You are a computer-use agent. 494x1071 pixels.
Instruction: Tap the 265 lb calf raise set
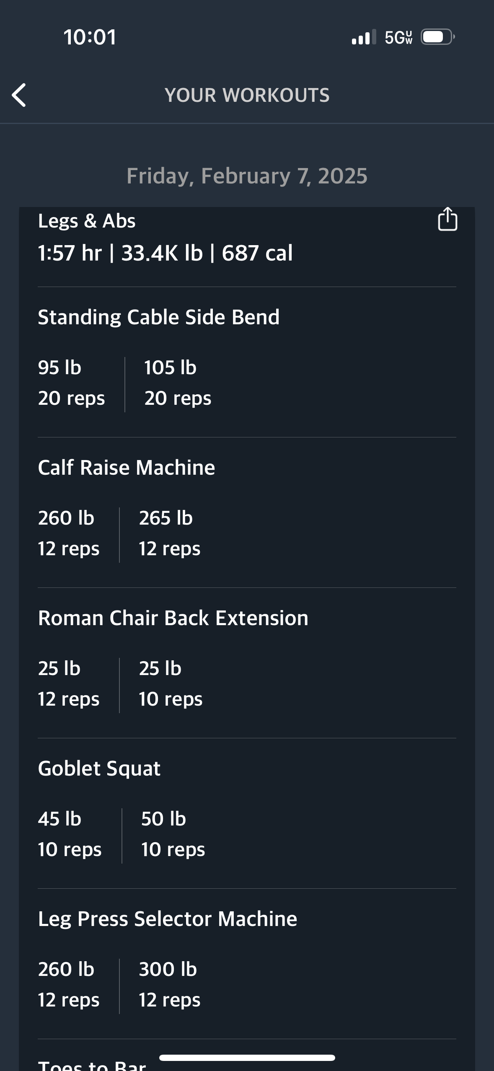pyautogui.click(x=170, y=533)
